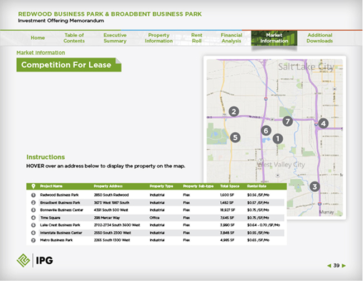The image size is (363, 281).
Task: Go to previous page arrow
Action: click(329, 266)
